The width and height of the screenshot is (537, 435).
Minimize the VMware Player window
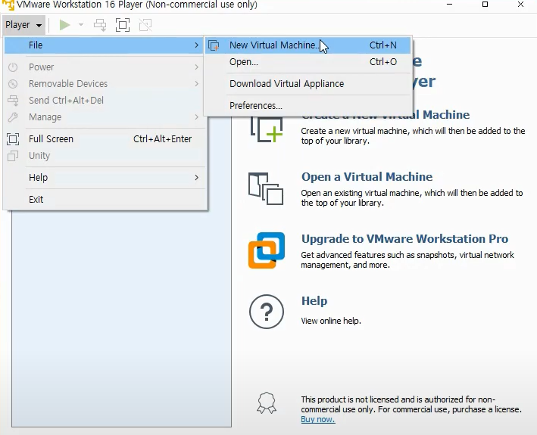pyautogui.click(x=450, y=5)
